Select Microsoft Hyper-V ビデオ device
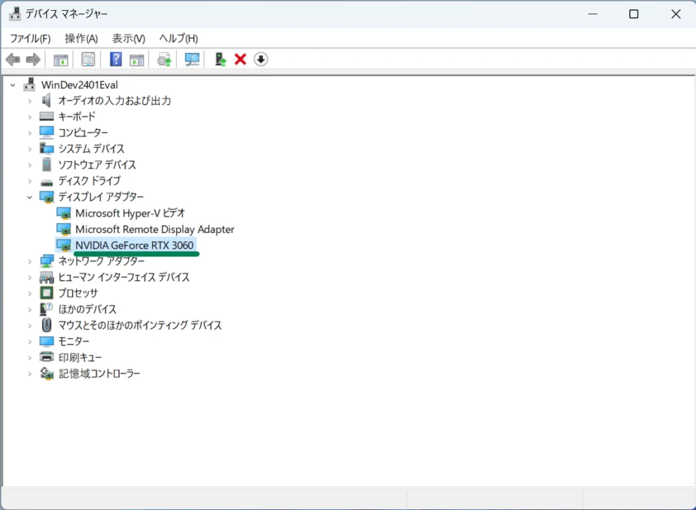The height and width of the screenshot is (510, 696). [x=130, y=213]
